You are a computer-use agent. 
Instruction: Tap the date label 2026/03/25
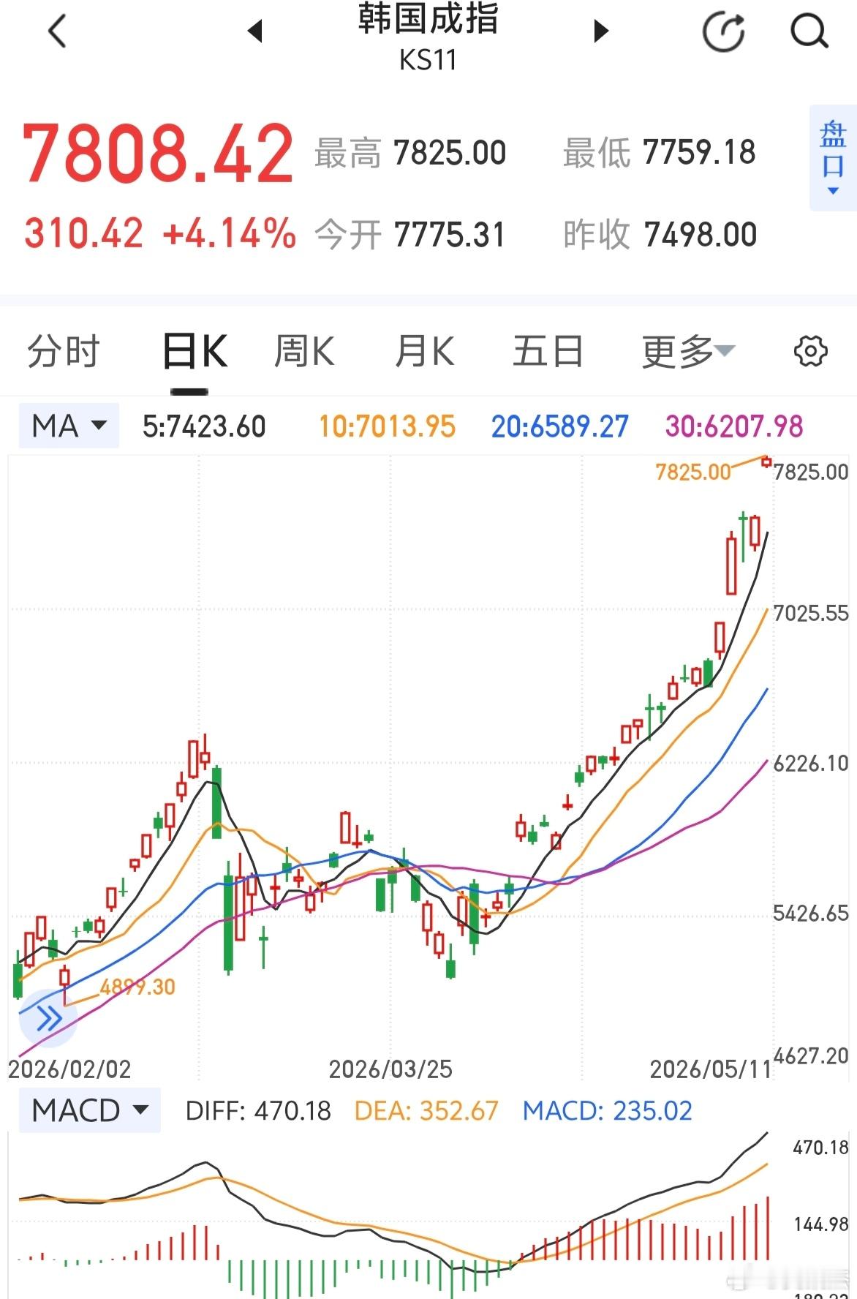tap(390, 1069)
